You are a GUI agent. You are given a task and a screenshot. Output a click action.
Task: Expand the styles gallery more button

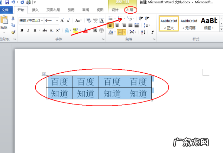222,29
